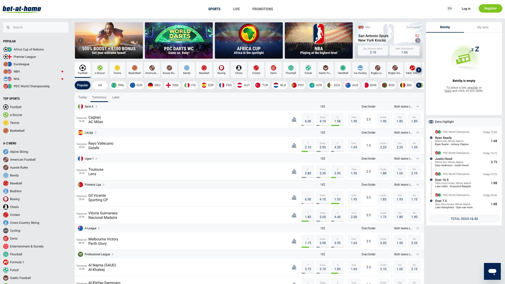Open the EN language selector
This screenshot has height=284, width=505.
pyautogui.click(x=450, y=8)
